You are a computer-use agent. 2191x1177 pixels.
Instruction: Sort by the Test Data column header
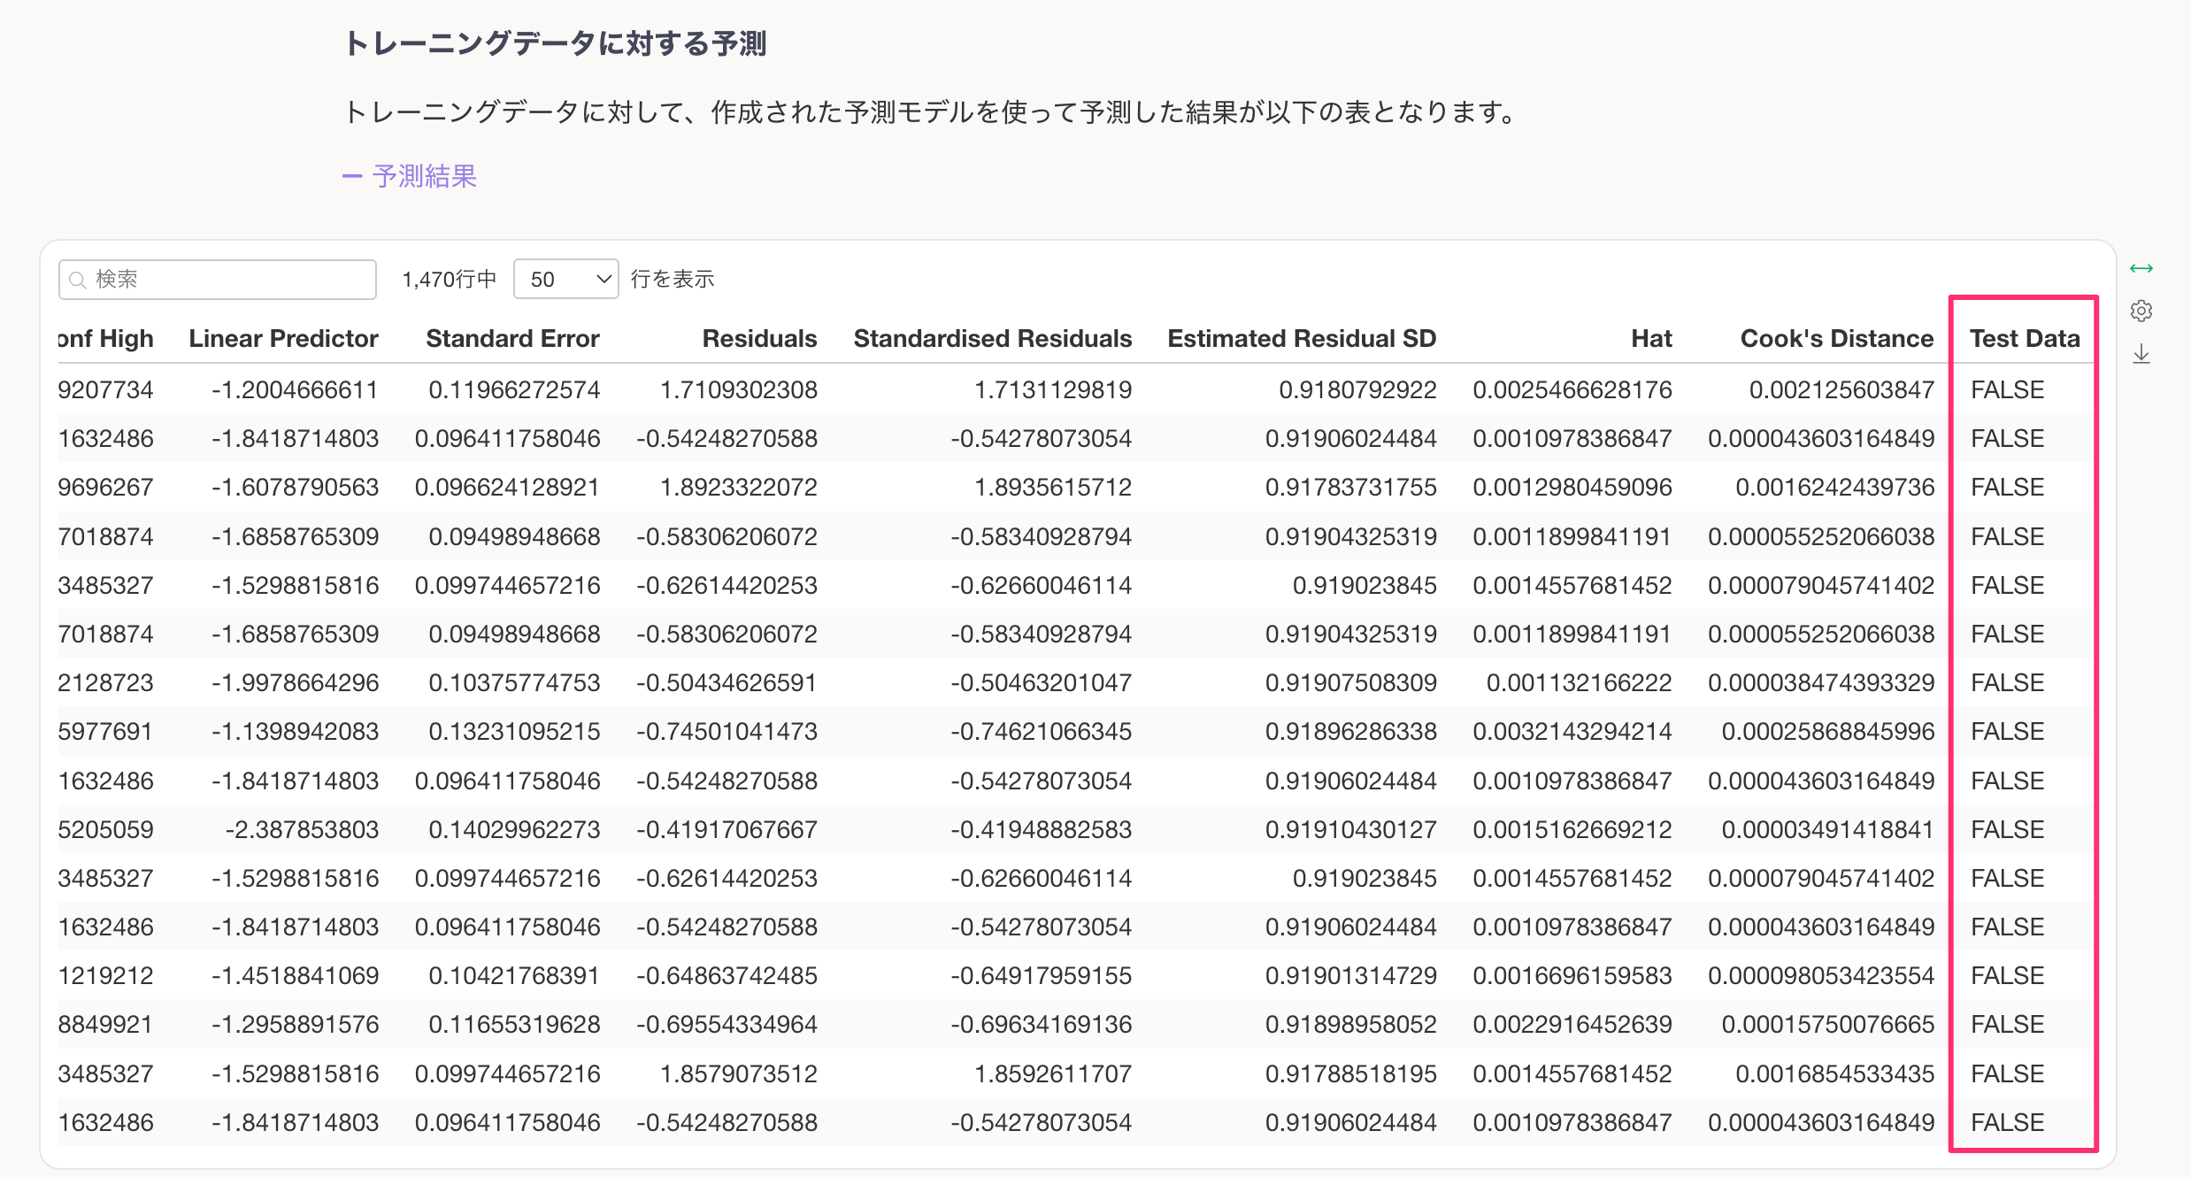pos(2024,338)
